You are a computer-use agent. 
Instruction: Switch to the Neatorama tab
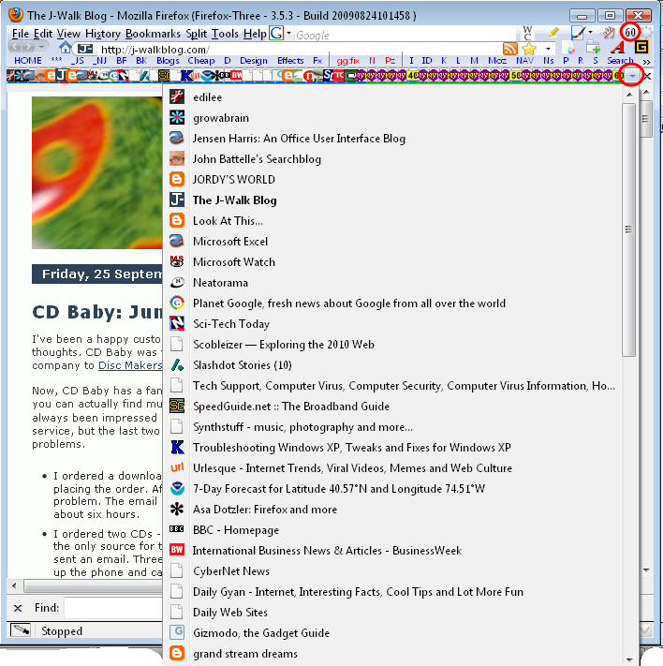pyautogui.click(x=392, y=283)
